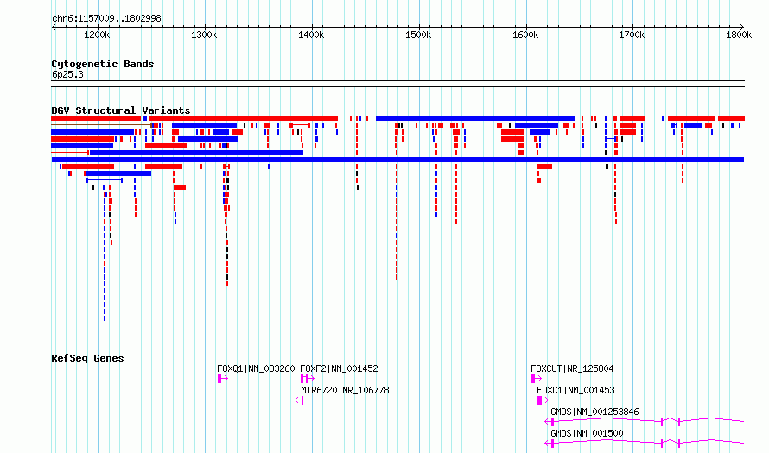The image size is (769, 453).
Task: Click the 1500k ruler tick label
Action: pyautogui.click(x=418, y=35)
